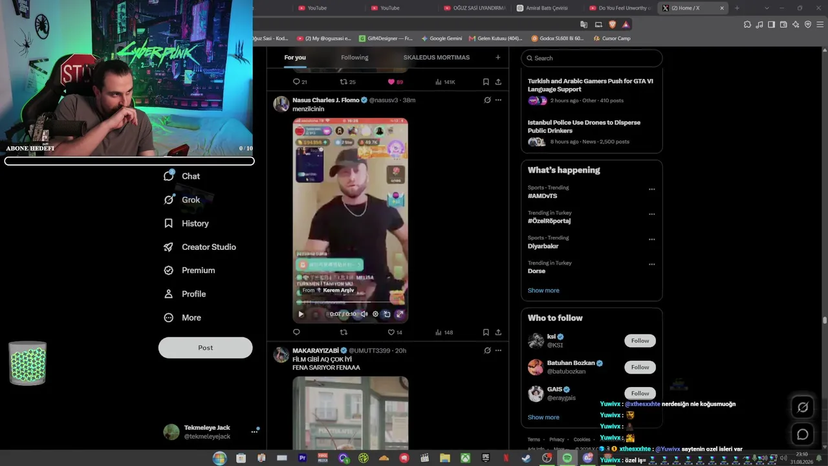Open account menu for Tekmeleye Jack
This screenshot has width=828, height=466.
(254, 432)
